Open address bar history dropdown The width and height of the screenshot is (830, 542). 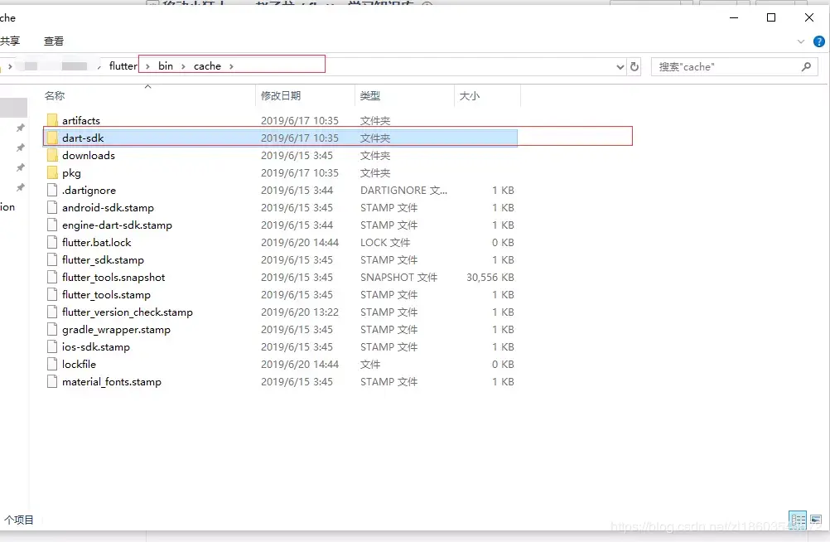(x=620, y=67)
